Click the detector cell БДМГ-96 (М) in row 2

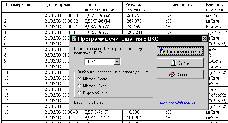click(98, 21)
